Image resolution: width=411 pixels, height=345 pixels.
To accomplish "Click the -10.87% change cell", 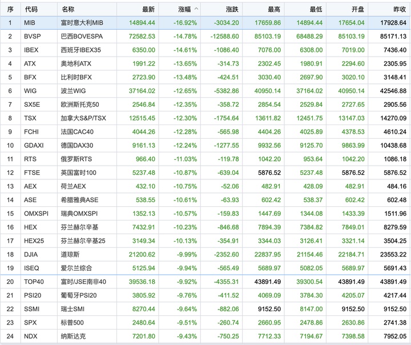I will click(185, 172).
